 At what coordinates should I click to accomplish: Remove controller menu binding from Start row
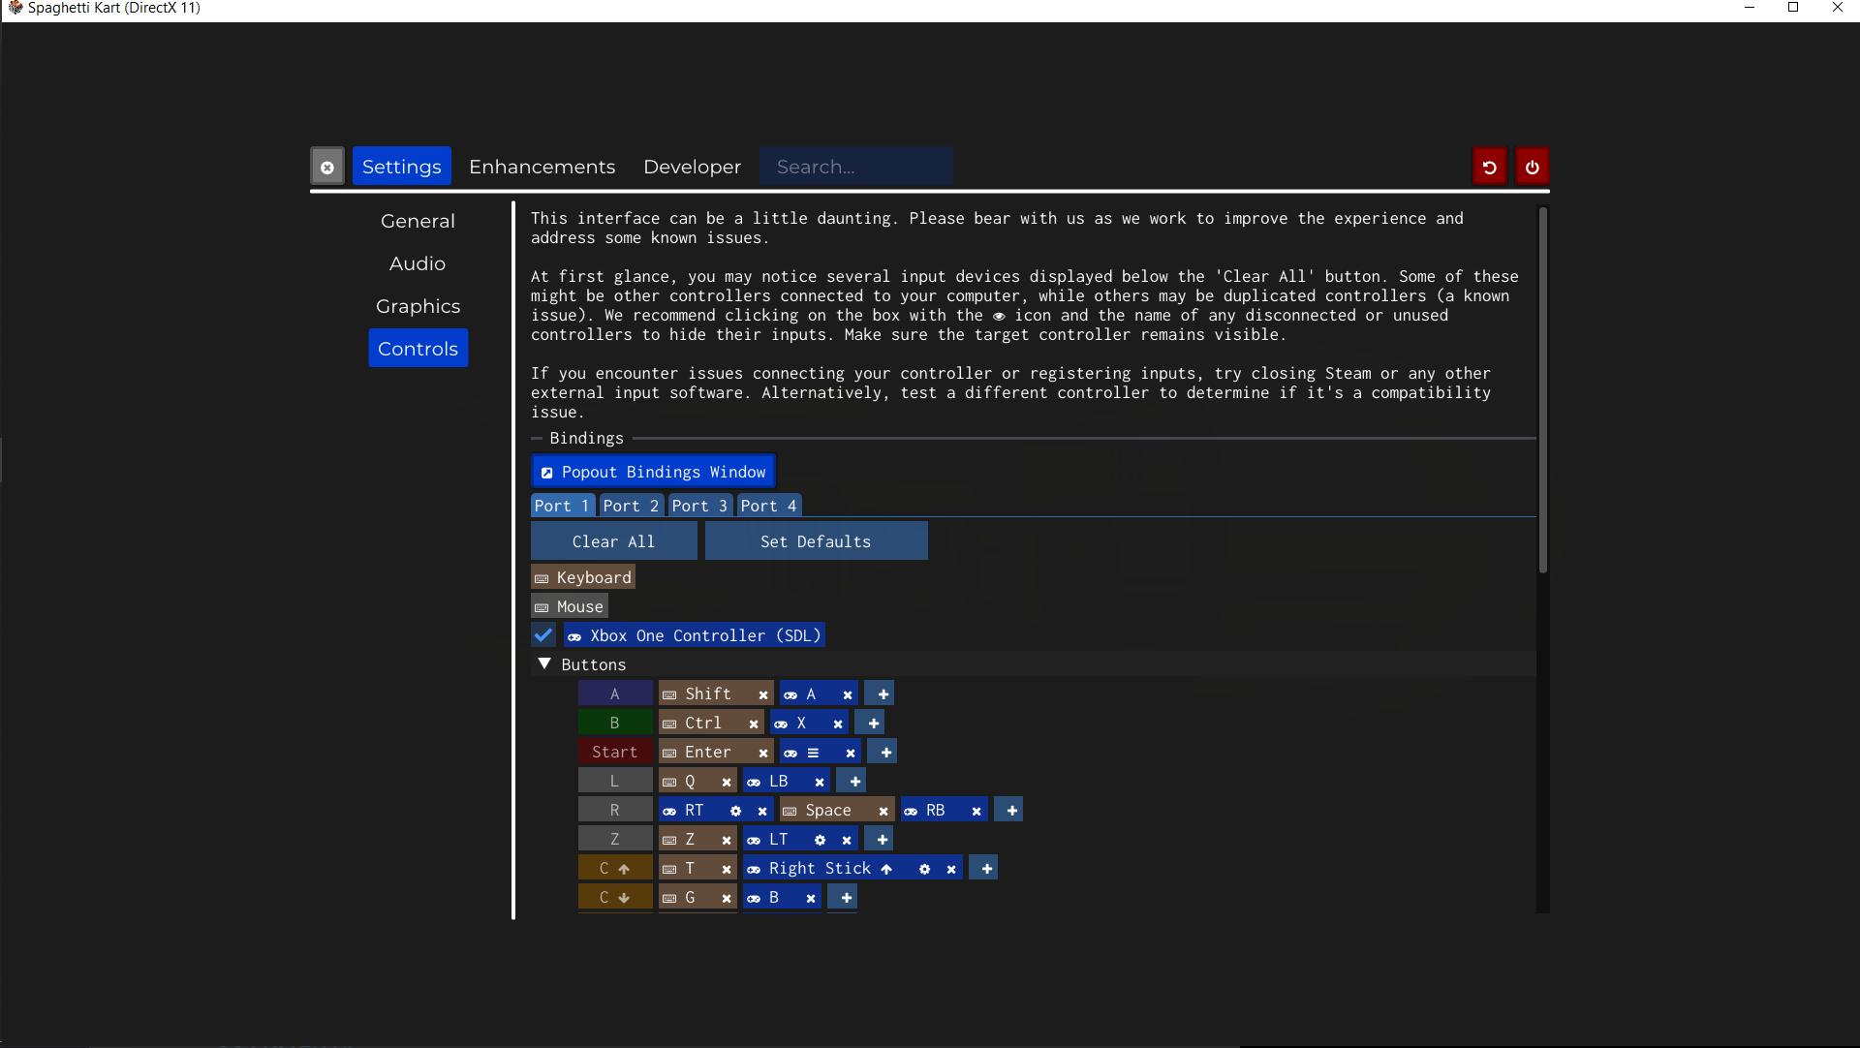coord(851,753)
